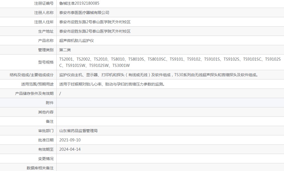284x171 pixels.
Task: Click the label 审批部门
Action: point(46,131)
